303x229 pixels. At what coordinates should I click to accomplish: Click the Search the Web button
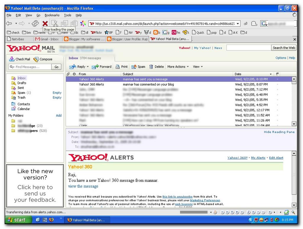284,48
